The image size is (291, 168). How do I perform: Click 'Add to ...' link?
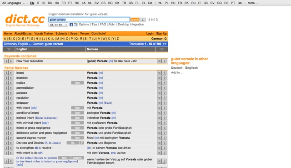(x=177, y=73)
